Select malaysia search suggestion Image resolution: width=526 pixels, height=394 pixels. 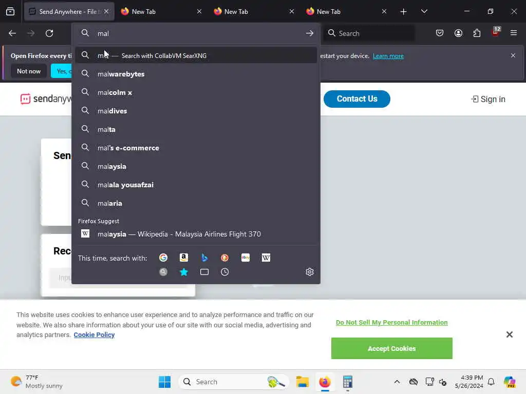click(x=196, y=166)
